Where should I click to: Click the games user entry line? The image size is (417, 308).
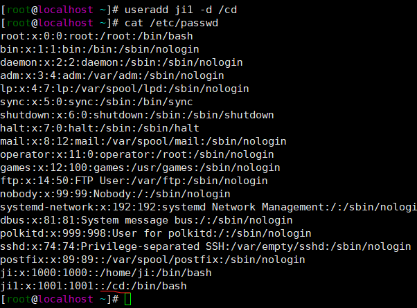click(x=140, y=167)
